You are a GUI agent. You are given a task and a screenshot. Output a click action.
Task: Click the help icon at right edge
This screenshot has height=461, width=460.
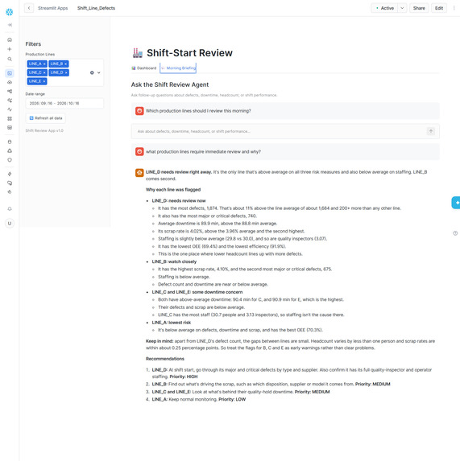tap(455, 233)
